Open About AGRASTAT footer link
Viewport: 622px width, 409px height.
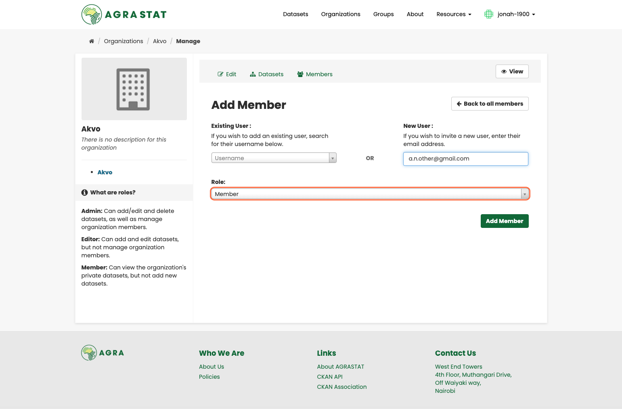[x=341, y=367]
